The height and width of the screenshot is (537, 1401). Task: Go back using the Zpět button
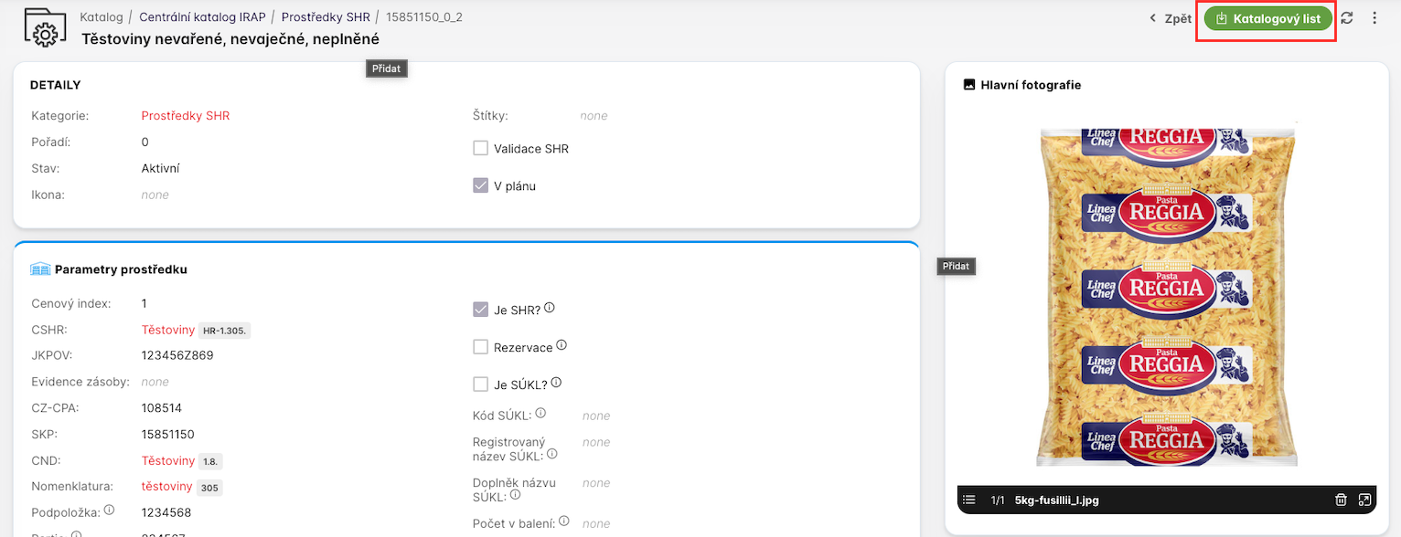(x=1171, y=18)
